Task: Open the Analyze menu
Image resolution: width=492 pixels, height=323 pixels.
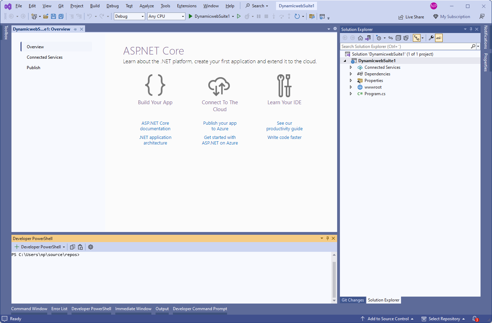Action: [x=147, y=6]
